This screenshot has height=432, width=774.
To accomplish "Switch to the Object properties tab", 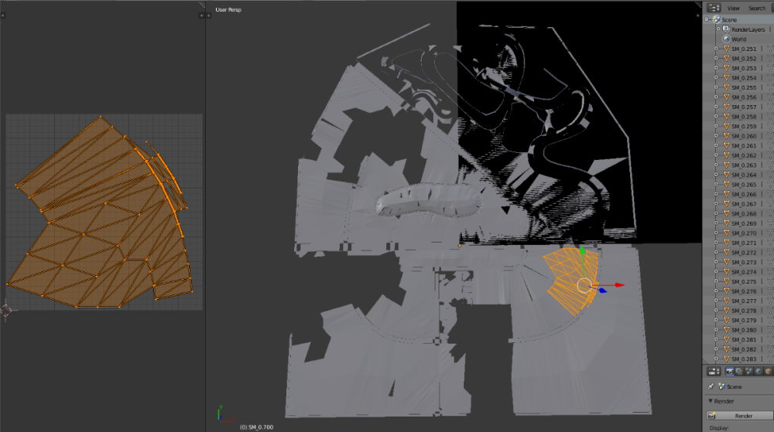I will pos(769,372).
